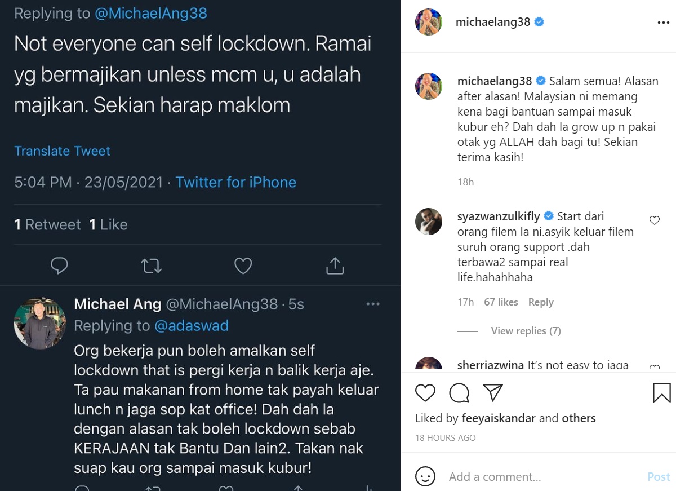This screenshot has width=676, height=491.
Task: Click the Translate Tweet link
Action: point(62,151)
